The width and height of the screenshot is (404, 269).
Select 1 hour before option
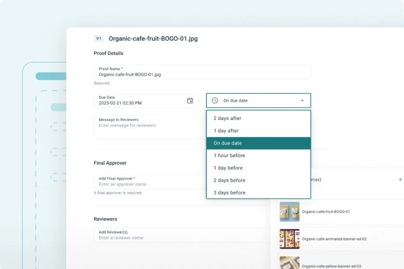click(259, 155)
